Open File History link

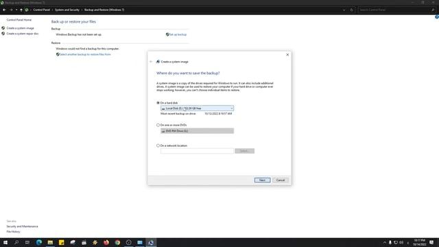14,232
